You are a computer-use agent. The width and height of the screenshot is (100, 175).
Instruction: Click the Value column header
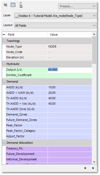point(70,35)
